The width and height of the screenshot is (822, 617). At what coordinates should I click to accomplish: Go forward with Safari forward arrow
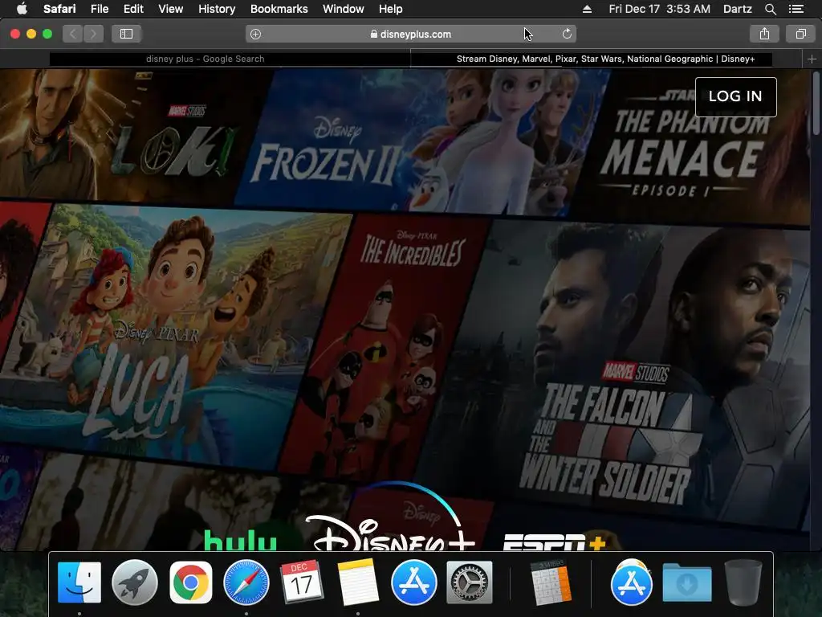coord(93,34)
